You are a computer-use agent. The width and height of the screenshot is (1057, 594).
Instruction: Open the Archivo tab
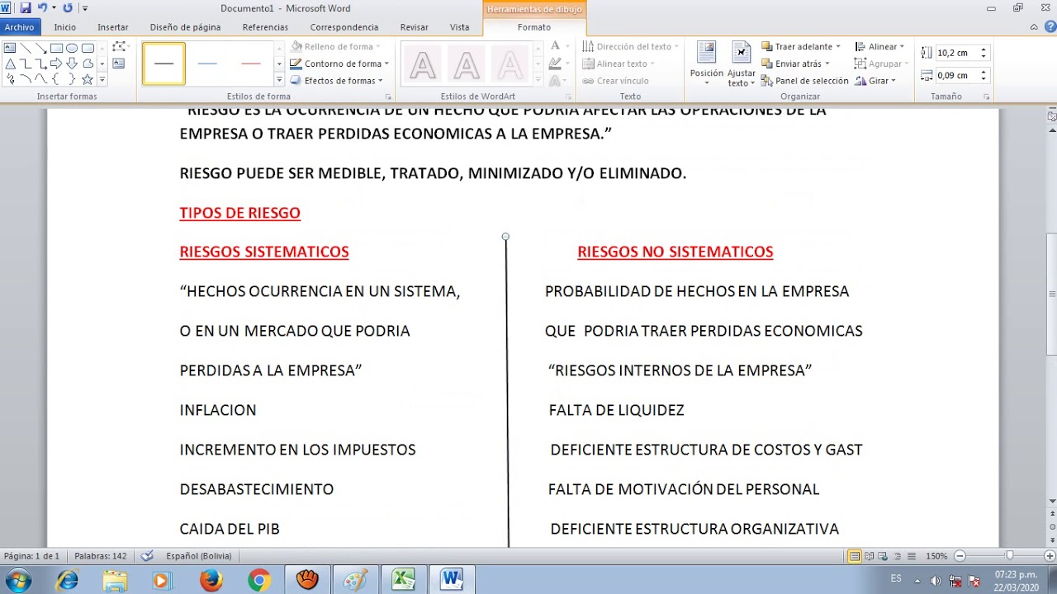19,27
